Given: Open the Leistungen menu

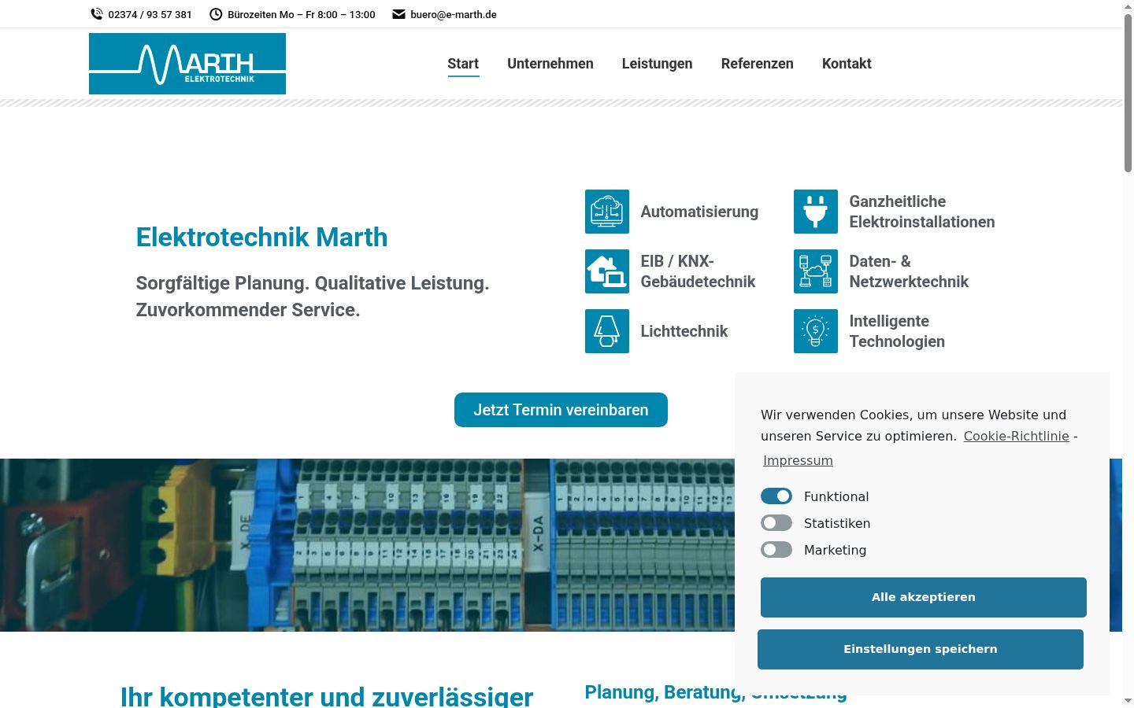Looking at the screenshot, I should (x=658, y=64).
